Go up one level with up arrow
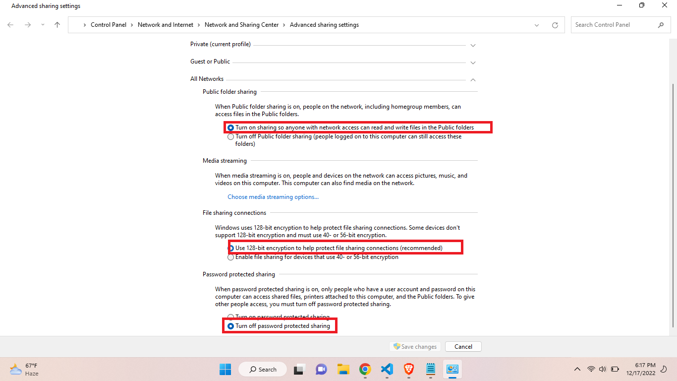 [x=57, y=25]
